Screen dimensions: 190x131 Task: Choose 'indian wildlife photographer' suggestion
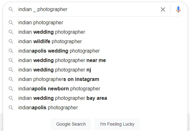coord(50,42)
